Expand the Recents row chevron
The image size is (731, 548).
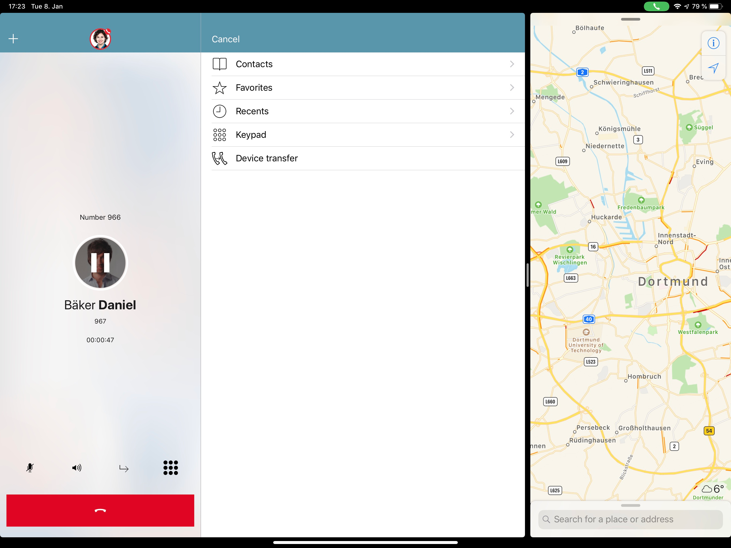[512, 111]
